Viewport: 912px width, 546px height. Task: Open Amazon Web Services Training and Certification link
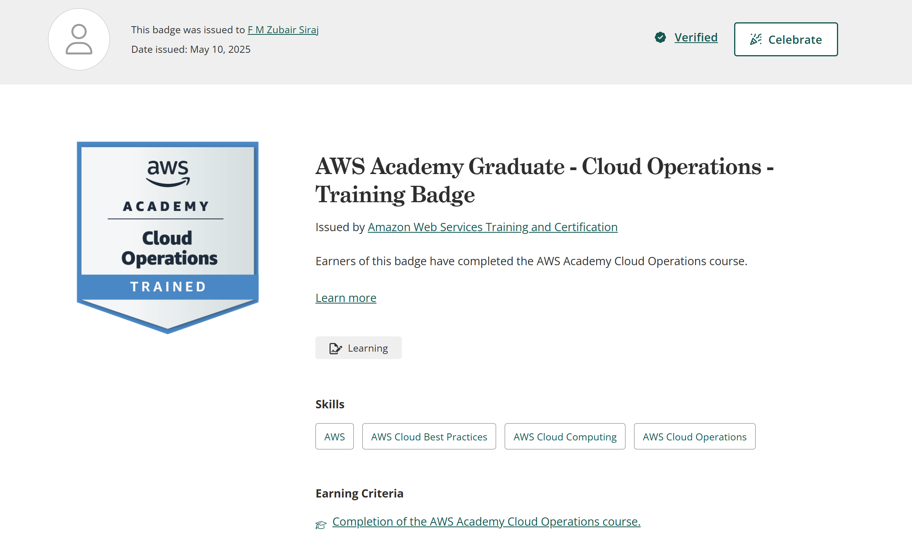coord(493,227)
